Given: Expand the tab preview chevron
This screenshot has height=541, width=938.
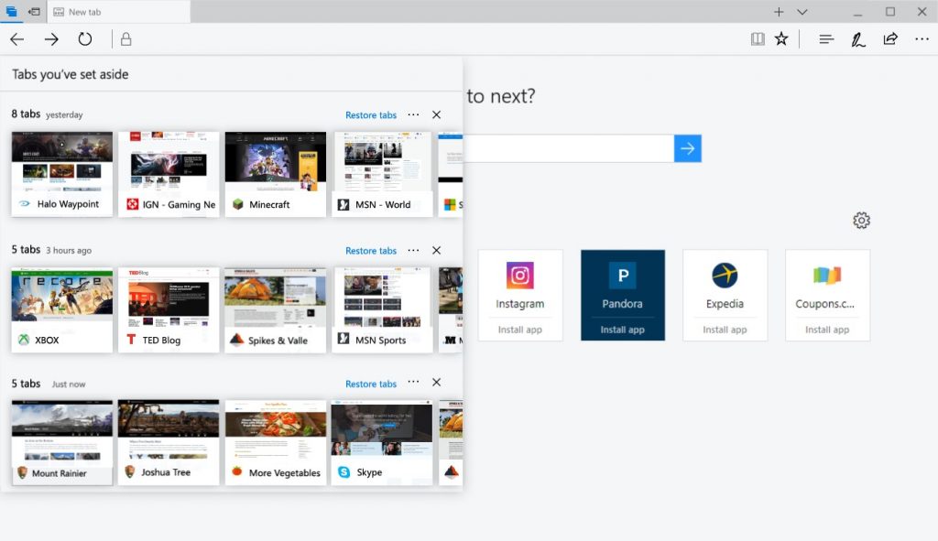Looking at the screenshot, I should click(x=802, y=12).
